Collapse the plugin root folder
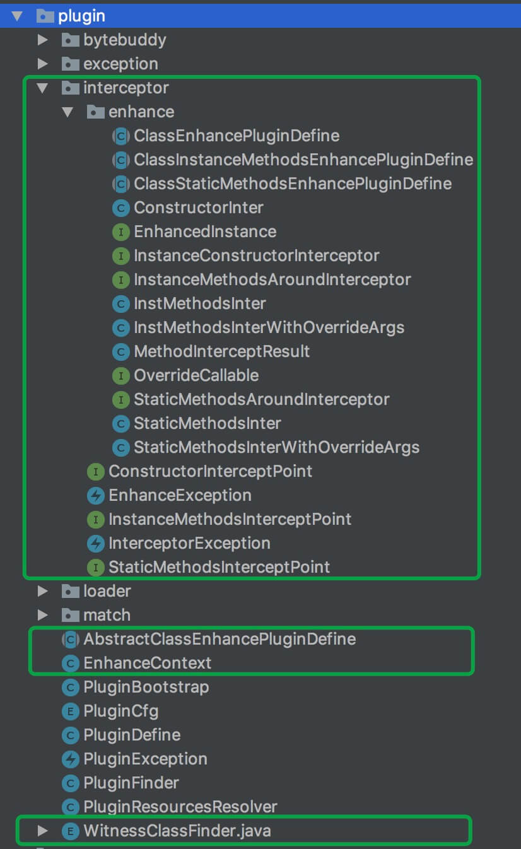Screen dimensions: 521x849 18,16
